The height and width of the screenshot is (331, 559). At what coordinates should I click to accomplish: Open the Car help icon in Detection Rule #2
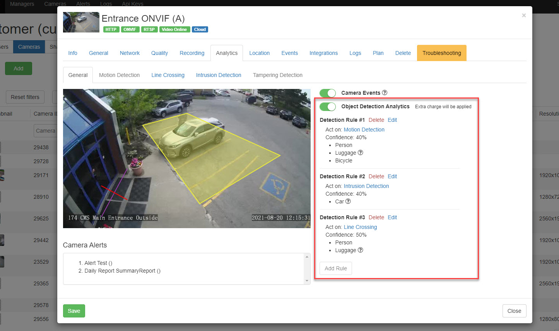349,201
